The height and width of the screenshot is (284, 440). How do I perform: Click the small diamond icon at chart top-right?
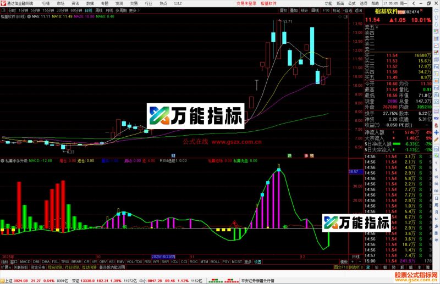click(340, 16)
